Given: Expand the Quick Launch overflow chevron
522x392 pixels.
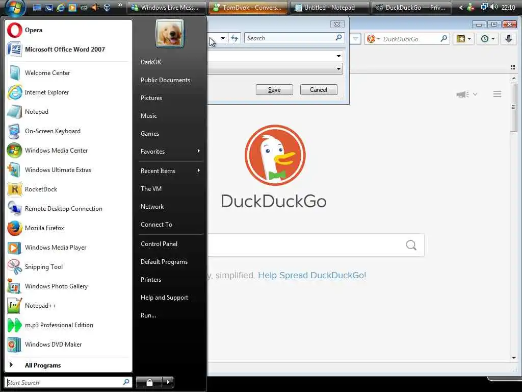Looking at the screenshot, I should point(120,5).
